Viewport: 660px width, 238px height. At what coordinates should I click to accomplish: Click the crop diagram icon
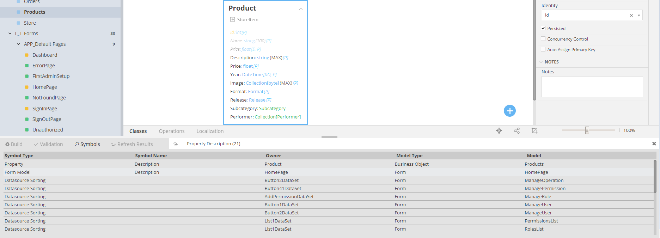(534, 131)
